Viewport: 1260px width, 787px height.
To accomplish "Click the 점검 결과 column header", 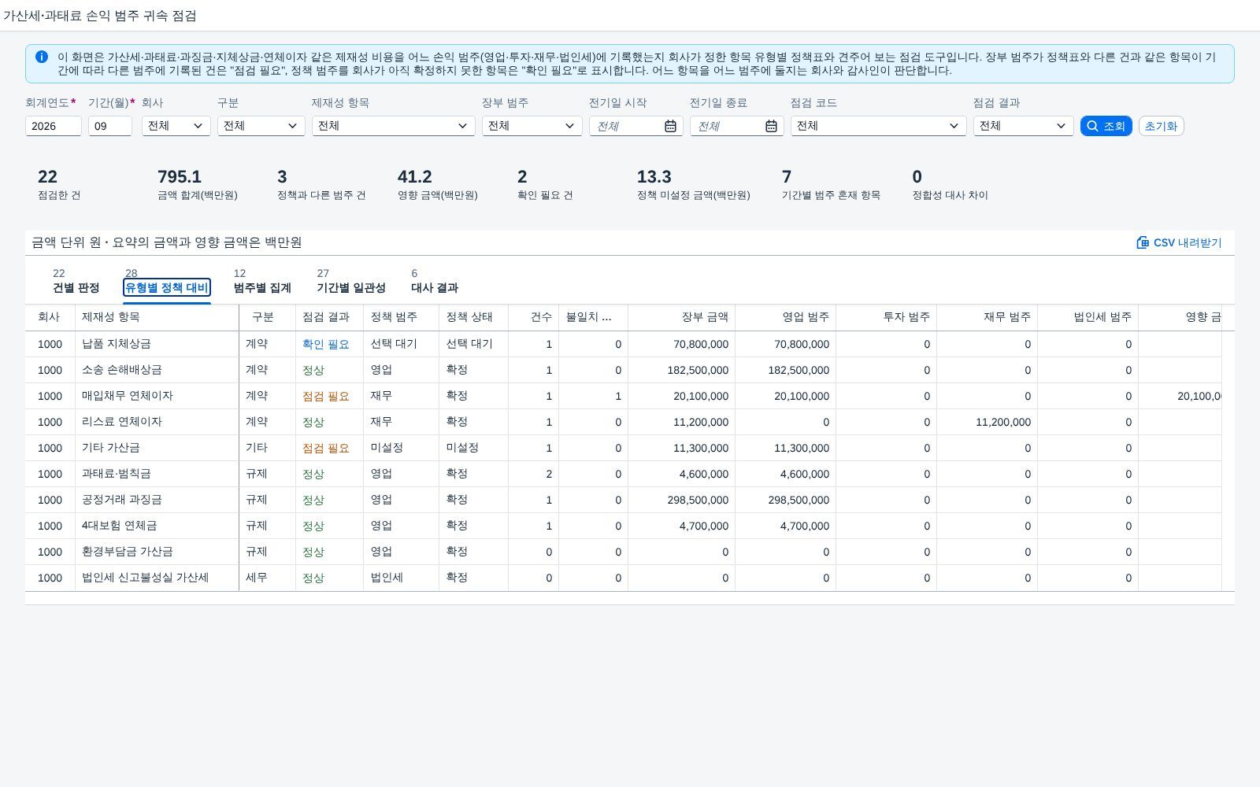I will point(329,317).
